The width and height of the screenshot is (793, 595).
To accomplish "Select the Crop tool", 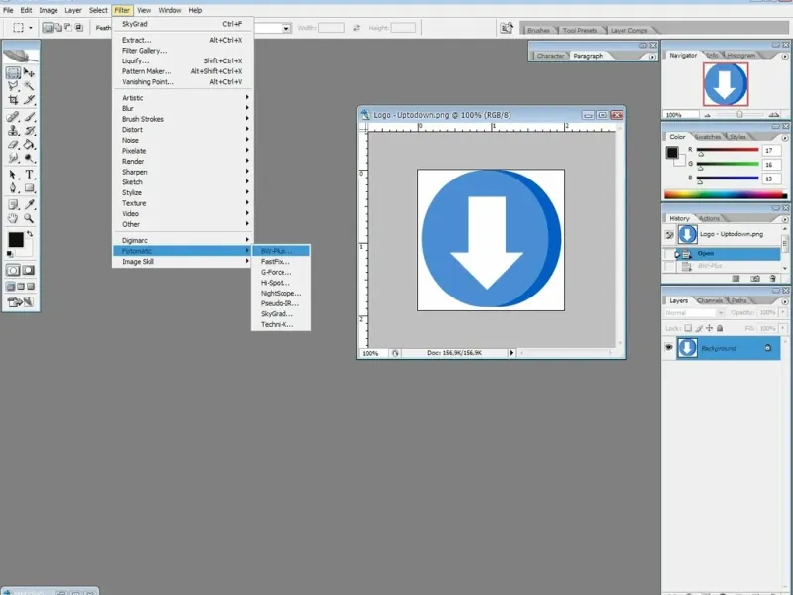I will coord(13,100).
